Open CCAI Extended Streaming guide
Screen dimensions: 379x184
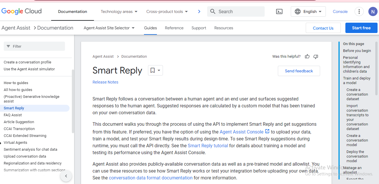point(25,136)
